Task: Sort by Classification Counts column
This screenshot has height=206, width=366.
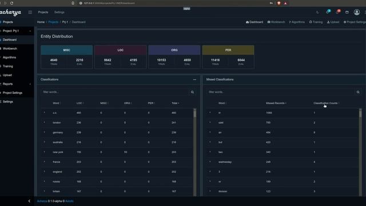Action: [326, 103]
